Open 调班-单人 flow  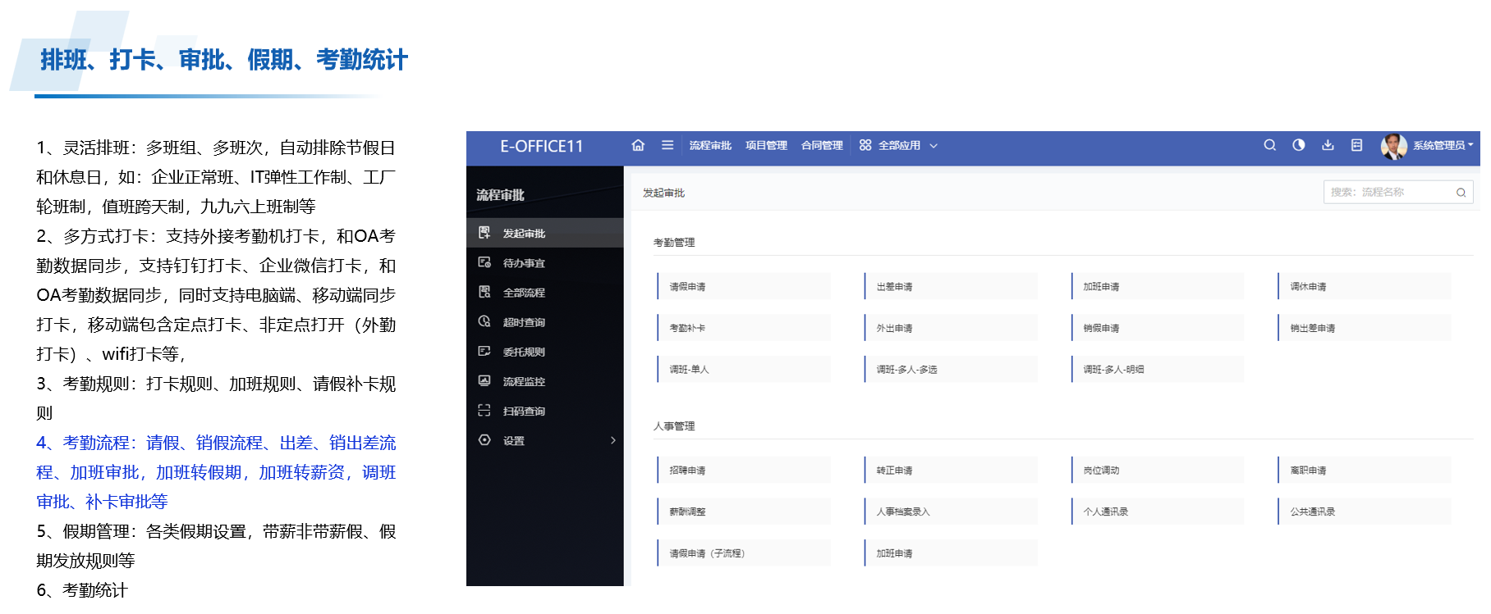point(744,369)
